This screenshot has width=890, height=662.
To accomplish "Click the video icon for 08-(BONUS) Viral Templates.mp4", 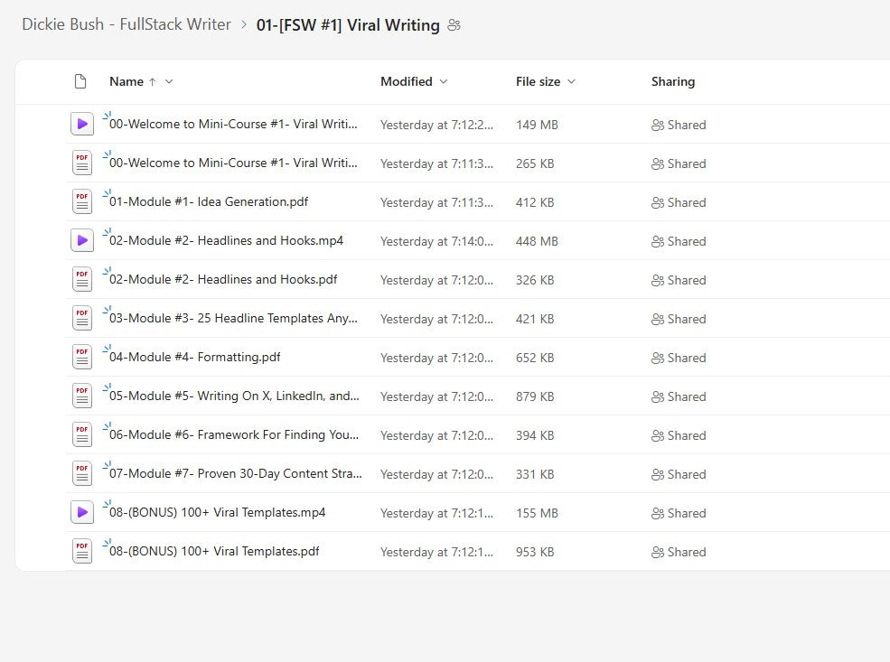I will 81,512.
